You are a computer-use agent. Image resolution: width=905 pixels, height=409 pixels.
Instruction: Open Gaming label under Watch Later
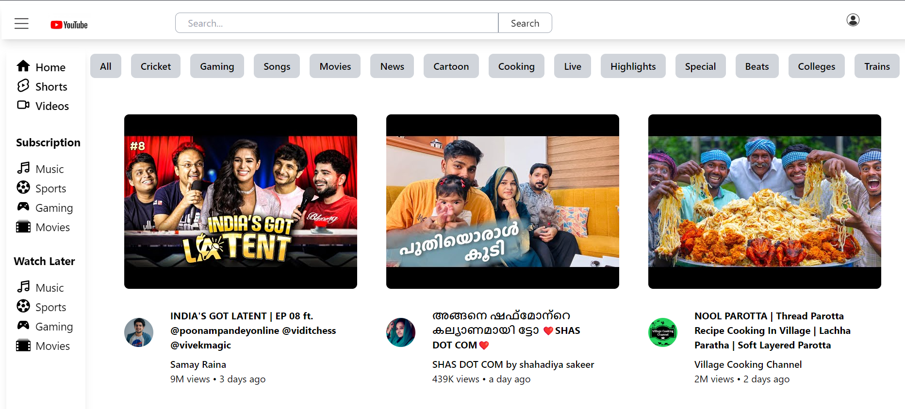[54, 327]
